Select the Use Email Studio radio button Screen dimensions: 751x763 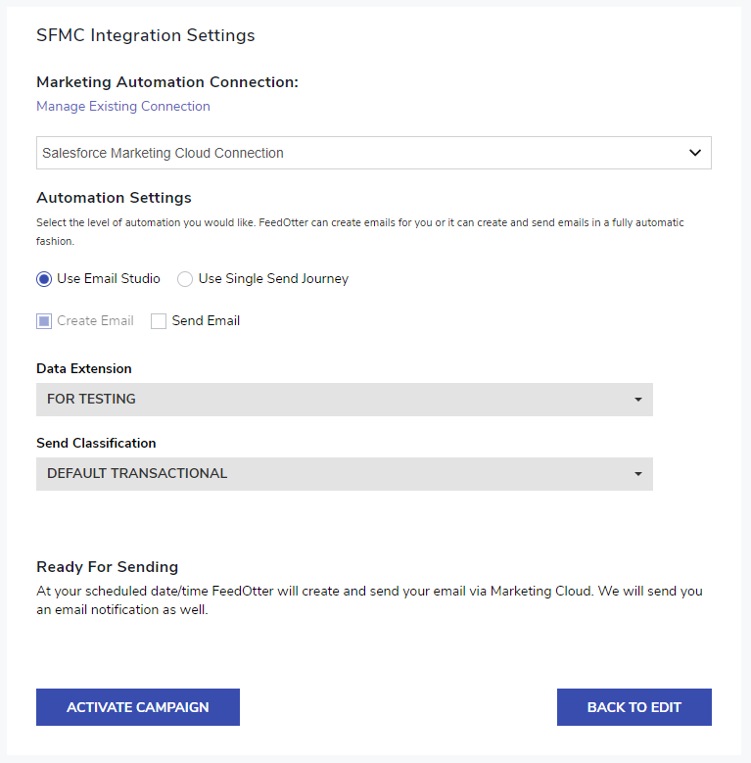pyautogui.click(x=44, y=279)
